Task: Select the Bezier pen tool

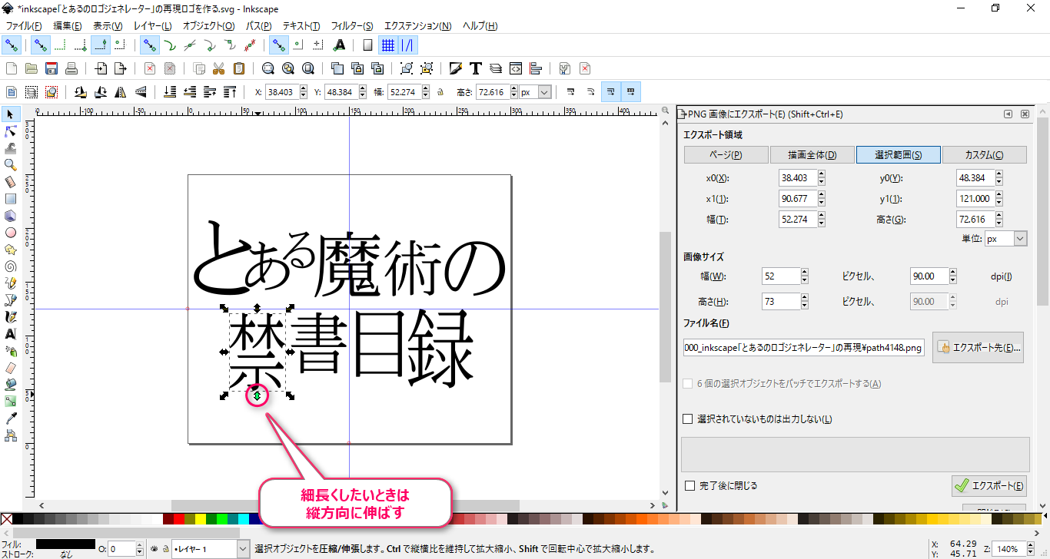Action: (11, 300)
